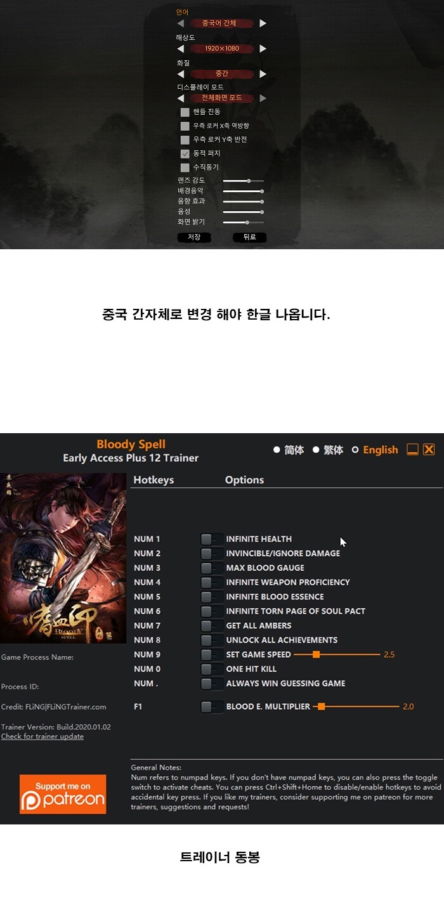444x905 pixels.
Task: Click the Set Game Speed slider handle
Action: (x=316, y=654)
